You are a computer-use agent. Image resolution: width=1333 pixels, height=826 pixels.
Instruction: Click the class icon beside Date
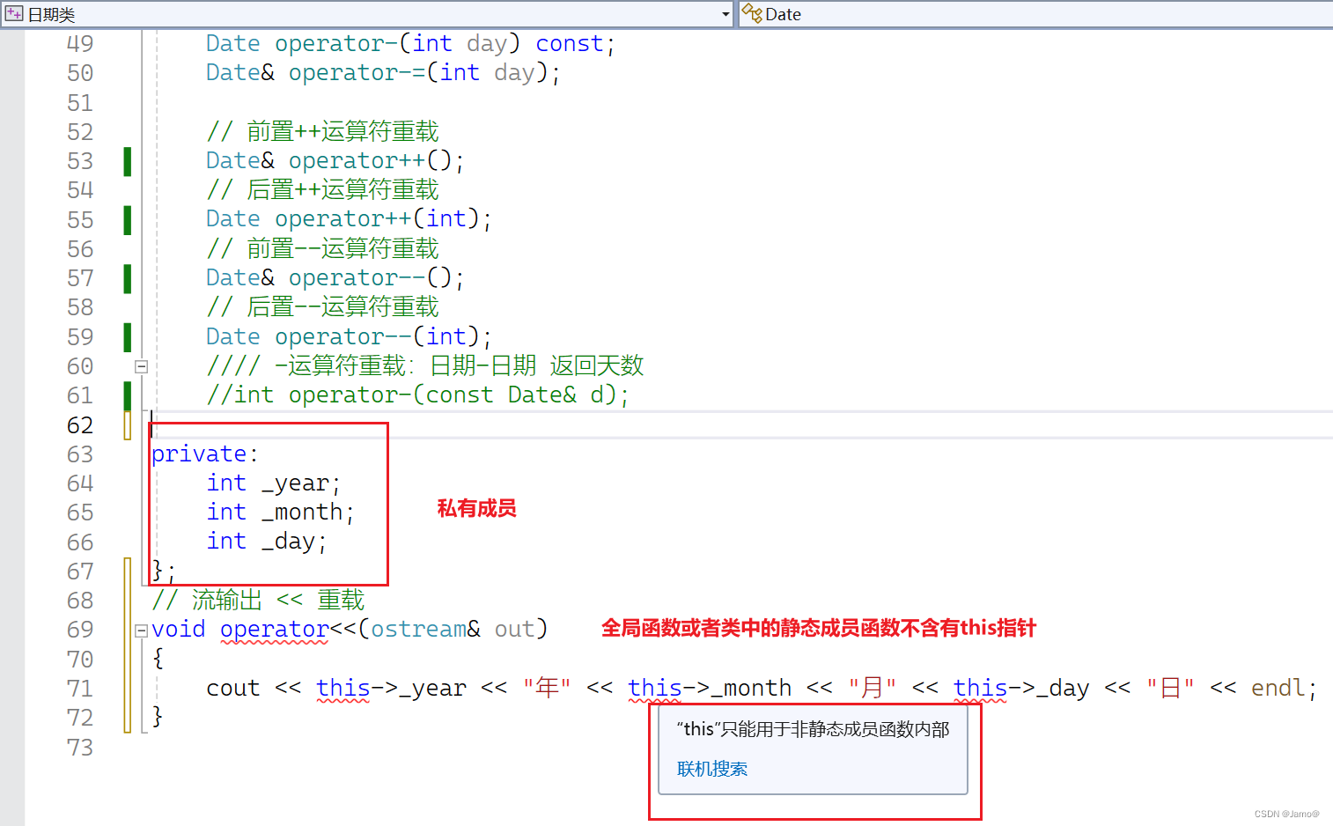click(751, 14)
